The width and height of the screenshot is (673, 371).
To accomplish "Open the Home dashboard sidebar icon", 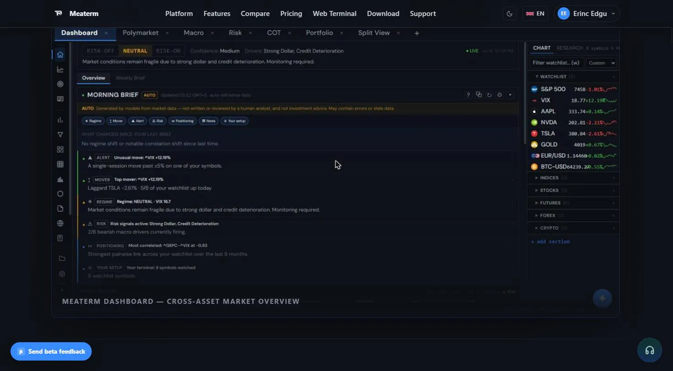I will (x=60, y=55).
